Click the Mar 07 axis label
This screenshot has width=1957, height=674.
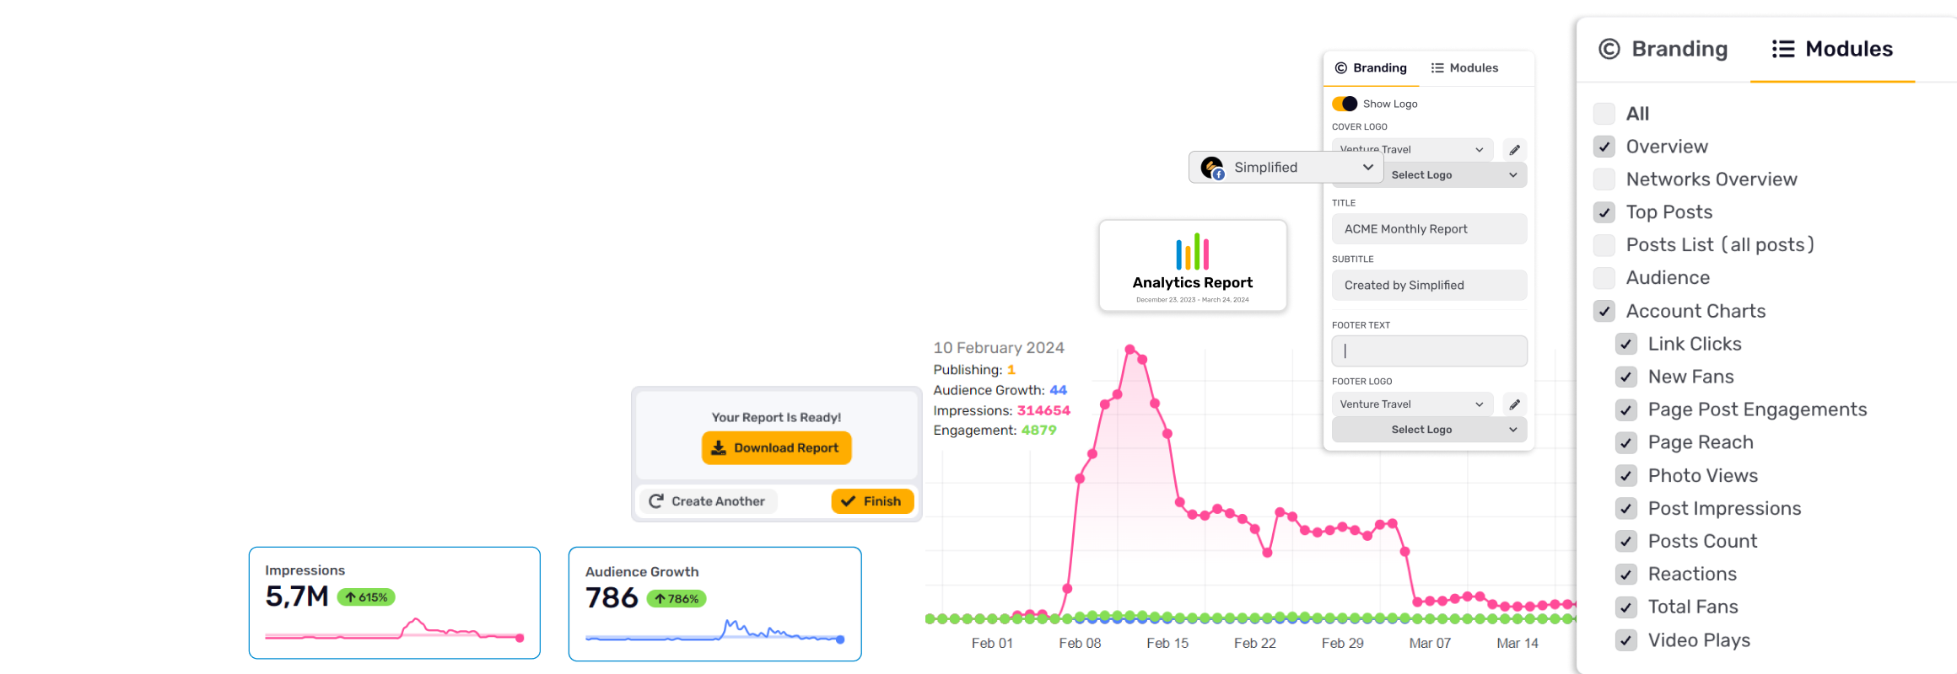tap(1430, 644)
